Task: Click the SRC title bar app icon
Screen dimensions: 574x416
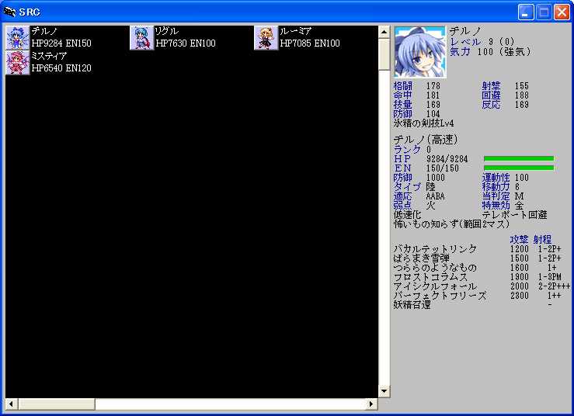Action: [9, 12]
